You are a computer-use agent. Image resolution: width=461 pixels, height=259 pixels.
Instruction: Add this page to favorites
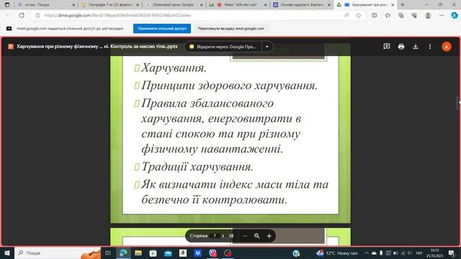pos(359,15)
